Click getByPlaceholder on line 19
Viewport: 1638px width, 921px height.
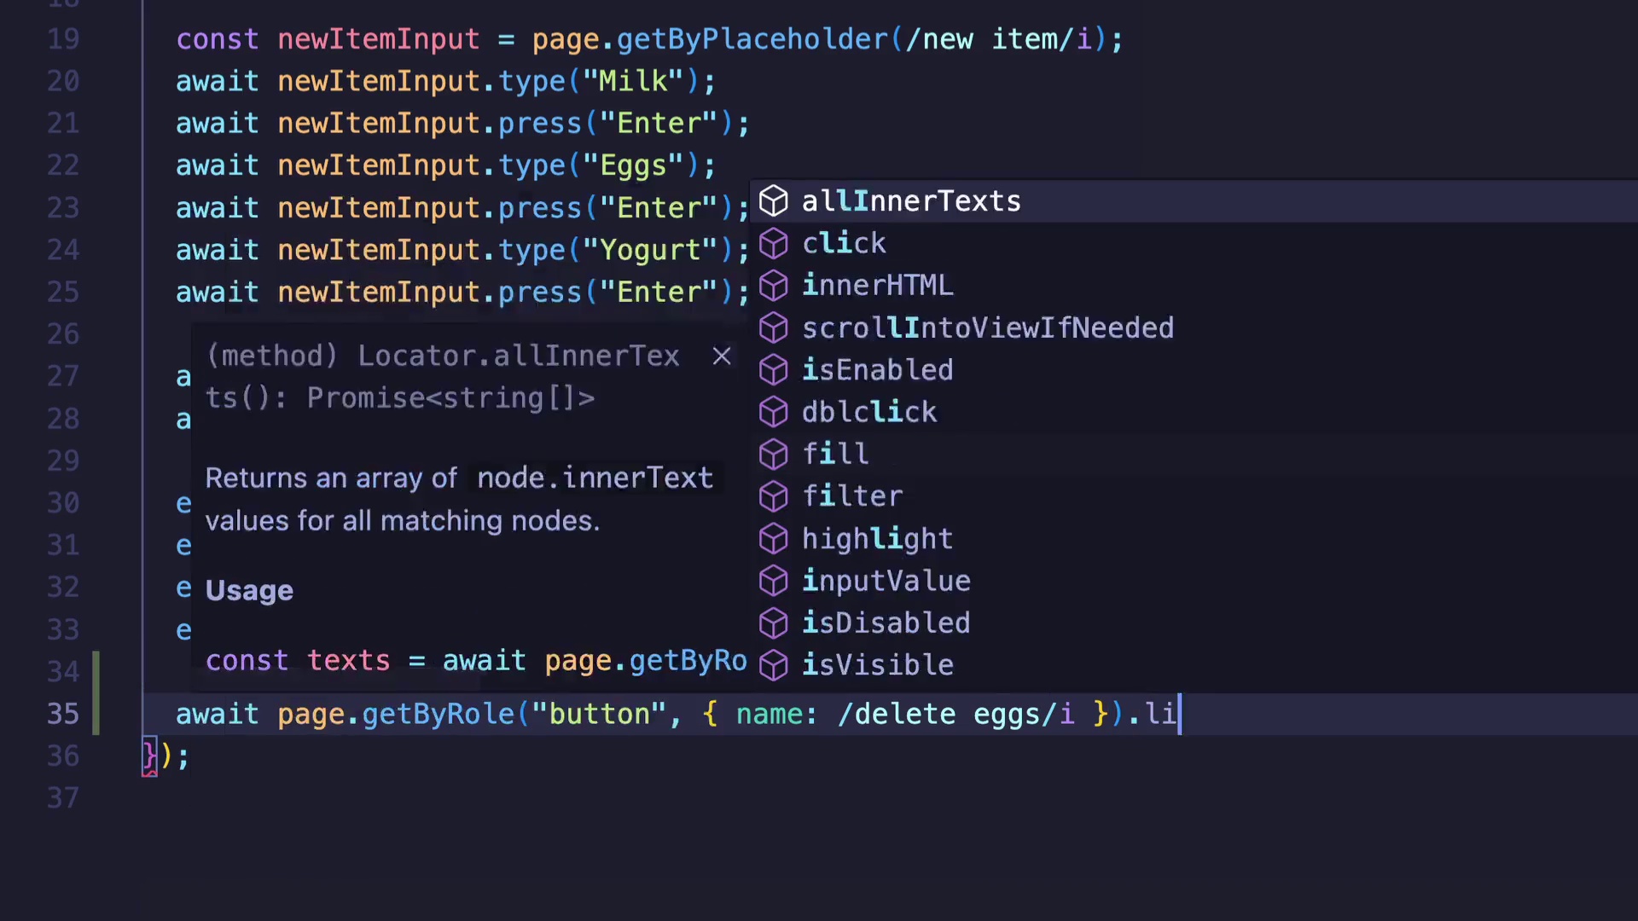(x=752, y=39)
